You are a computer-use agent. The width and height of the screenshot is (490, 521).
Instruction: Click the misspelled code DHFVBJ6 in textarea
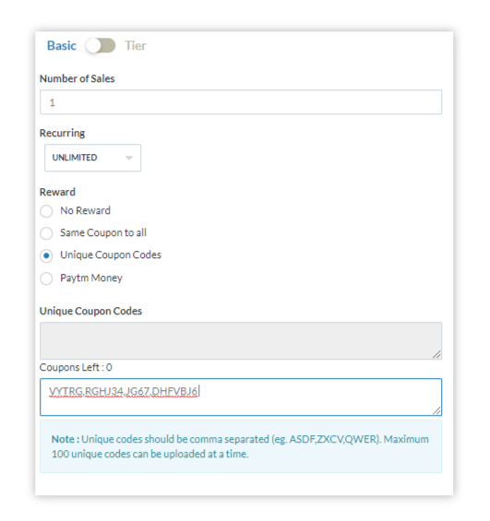(x=174, y=391)
